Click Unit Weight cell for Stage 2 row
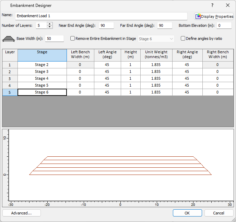 point(156,65)
